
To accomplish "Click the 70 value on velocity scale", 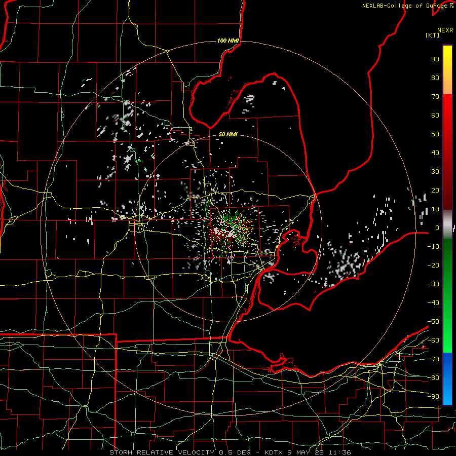I will [x=435, y=97].
